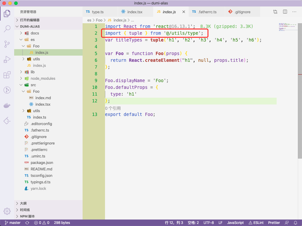The image size is (302, 226).
Task: Click the compare changes icon in editor toolbar
Action: [275, 12]
